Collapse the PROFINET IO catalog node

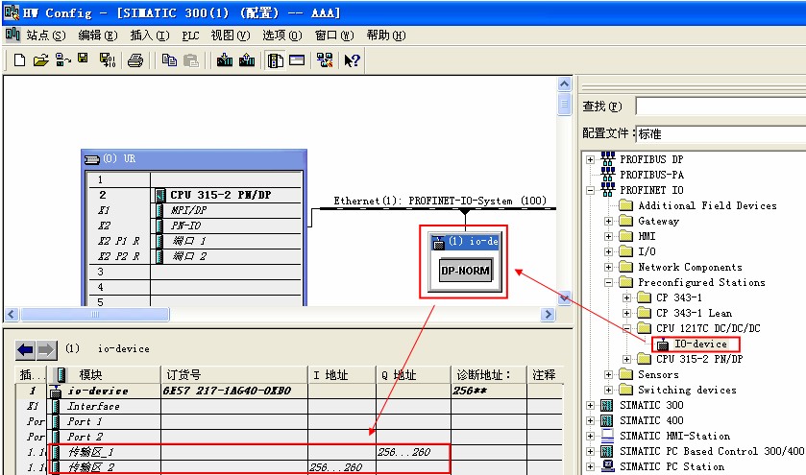click(x=590, y=191)
